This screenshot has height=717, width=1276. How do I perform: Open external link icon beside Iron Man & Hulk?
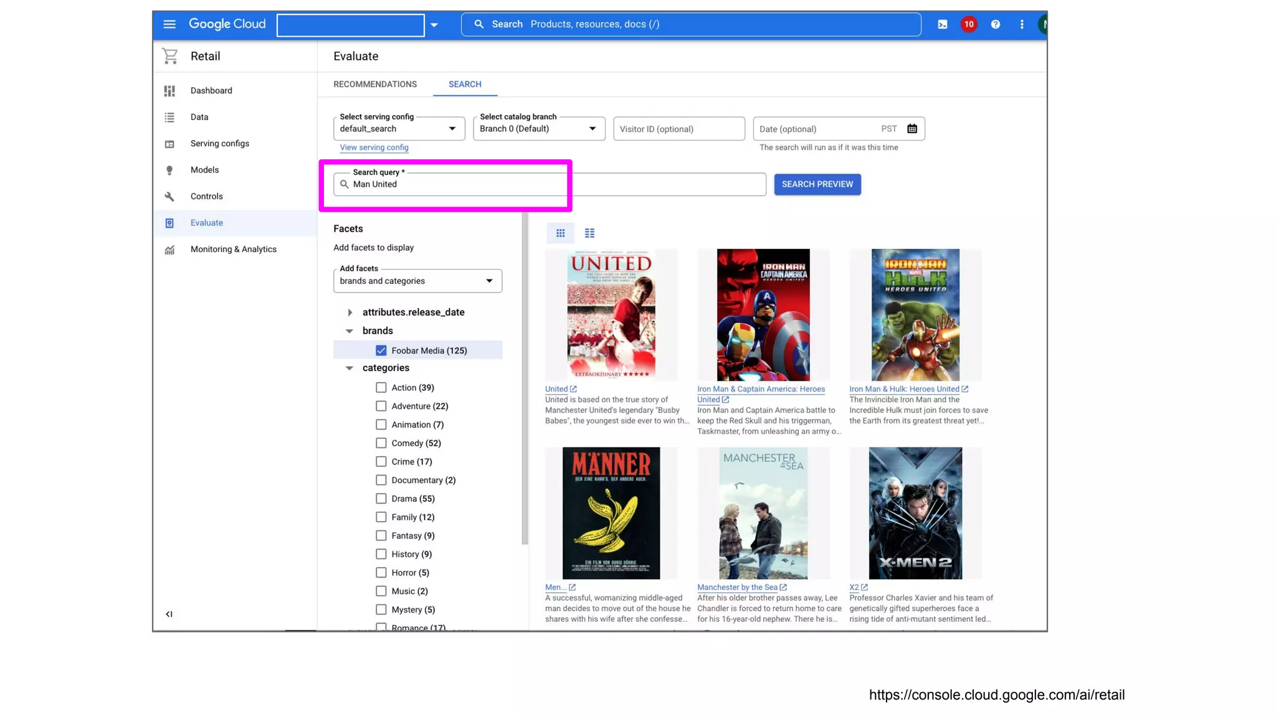tap(964, 389)
